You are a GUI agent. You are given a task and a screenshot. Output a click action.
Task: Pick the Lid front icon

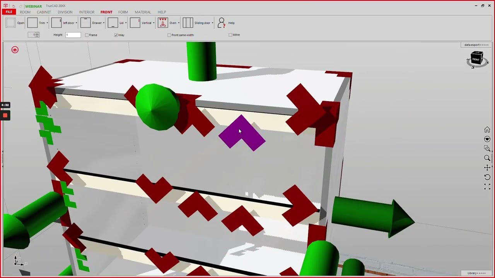[113, 23]
